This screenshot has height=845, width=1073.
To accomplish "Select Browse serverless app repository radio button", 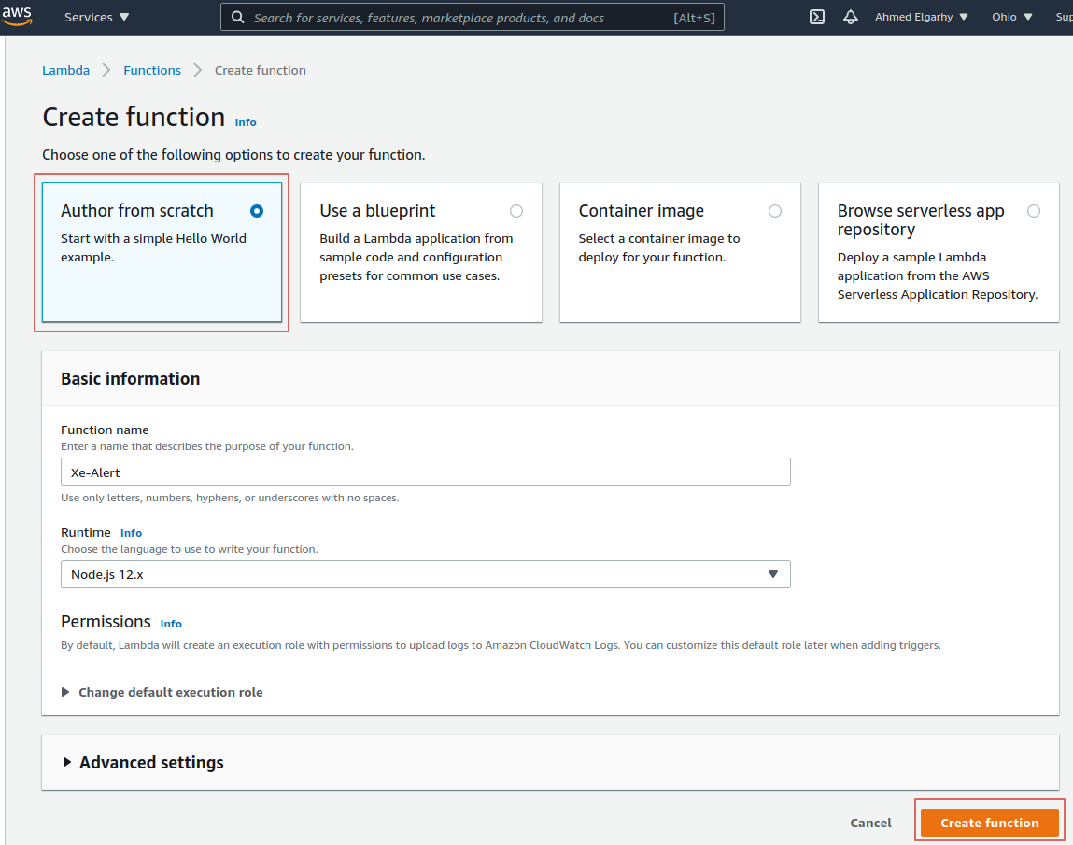I will (1033, 211).
